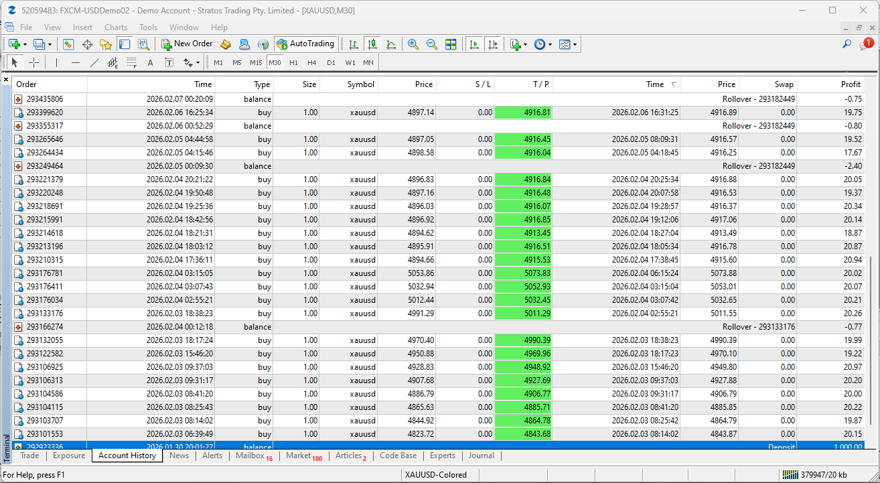Select the Fibonacci retracement tool
Screen dimensions: 880x483
[132, 62]
